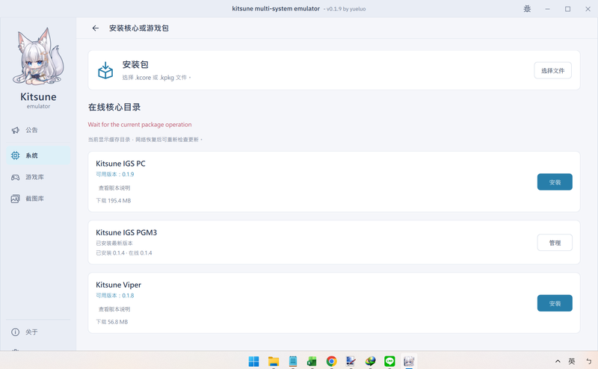Click '可用版本：0.1.8' text
The image size is (598, 369).
coord(115,296)
